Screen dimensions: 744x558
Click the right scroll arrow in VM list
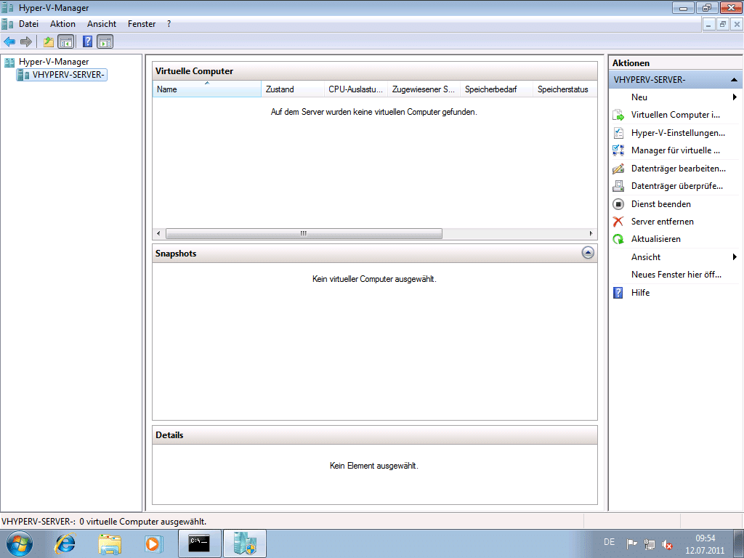[x=591, y=233]
